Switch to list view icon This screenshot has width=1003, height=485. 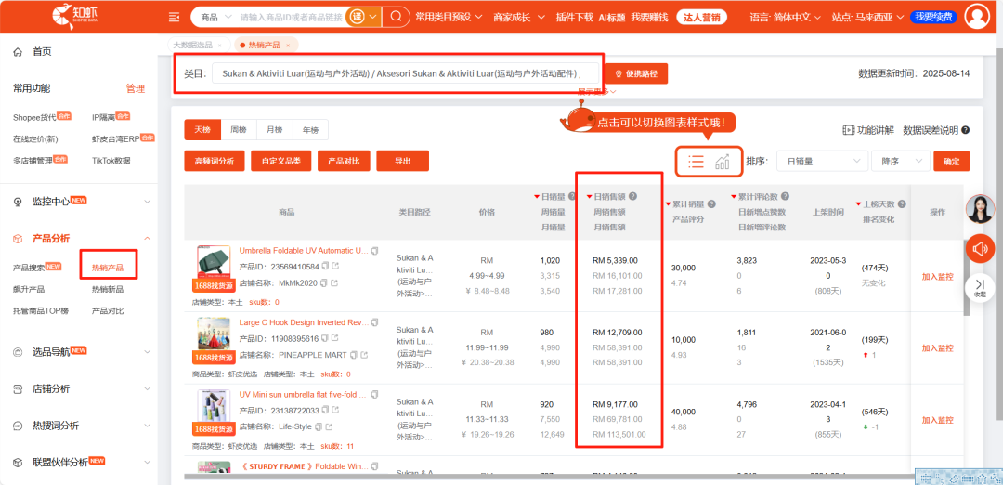pyautogui.click(x=696, y=162)
